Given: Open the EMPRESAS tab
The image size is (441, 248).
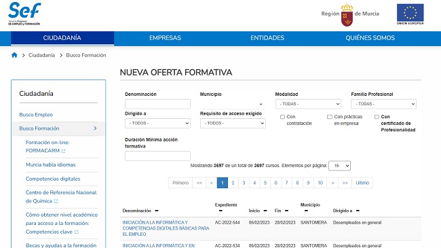Looking at the screenshot, I should coord(165,38).
